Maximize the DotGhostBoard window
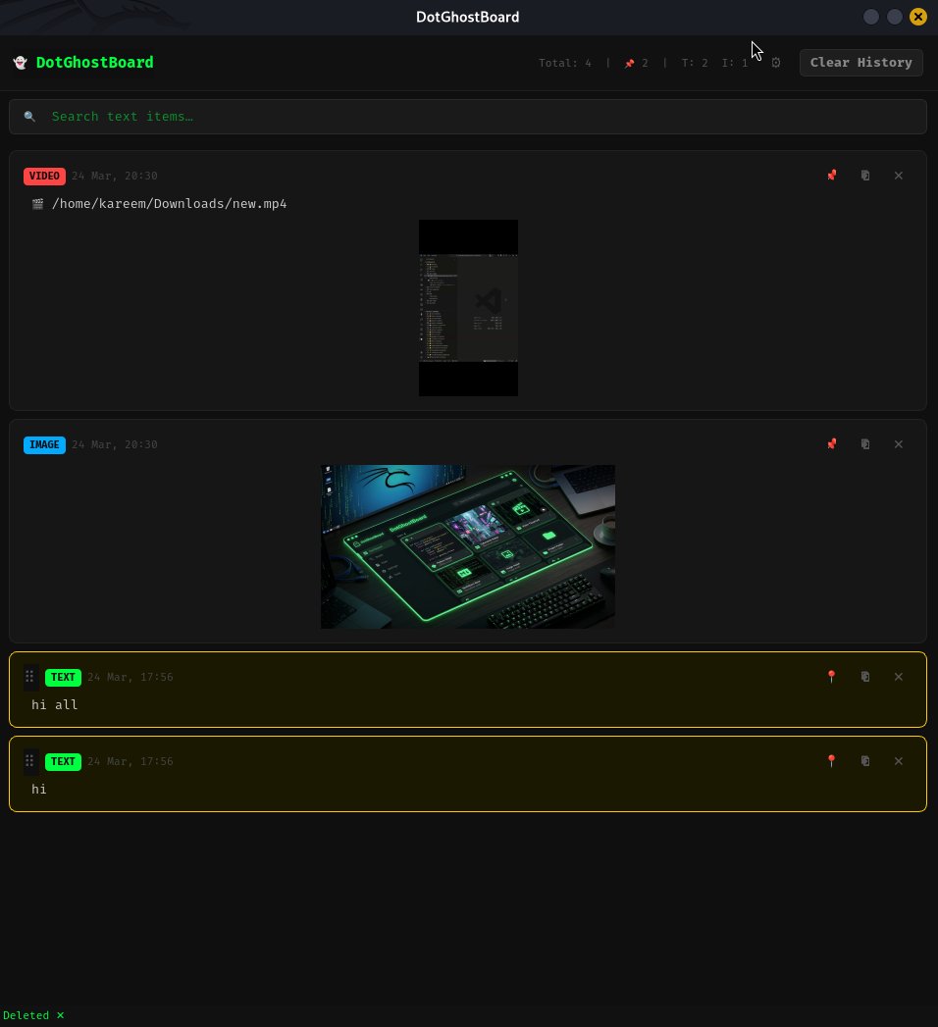Screen dimensions: 938x1027 pyautogui.click(x=895, y=17)
